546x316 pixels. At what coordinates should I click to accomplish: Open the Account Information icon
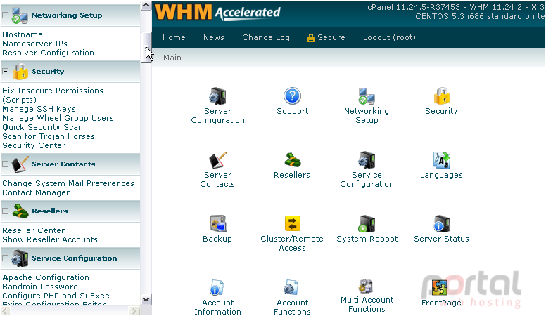[217, 288]
